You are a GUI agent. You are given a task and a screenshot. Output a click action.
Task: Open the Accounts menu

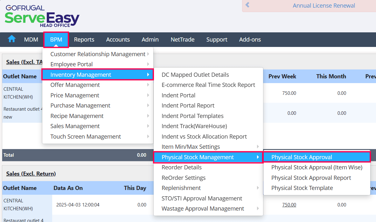click(x=118, y=40)
